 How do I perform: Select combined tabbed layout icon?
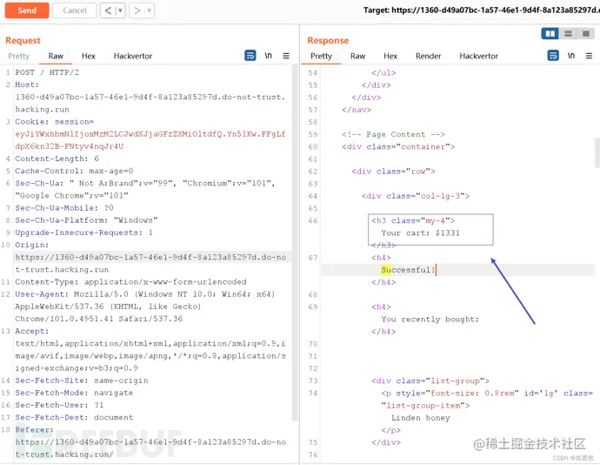585,34
